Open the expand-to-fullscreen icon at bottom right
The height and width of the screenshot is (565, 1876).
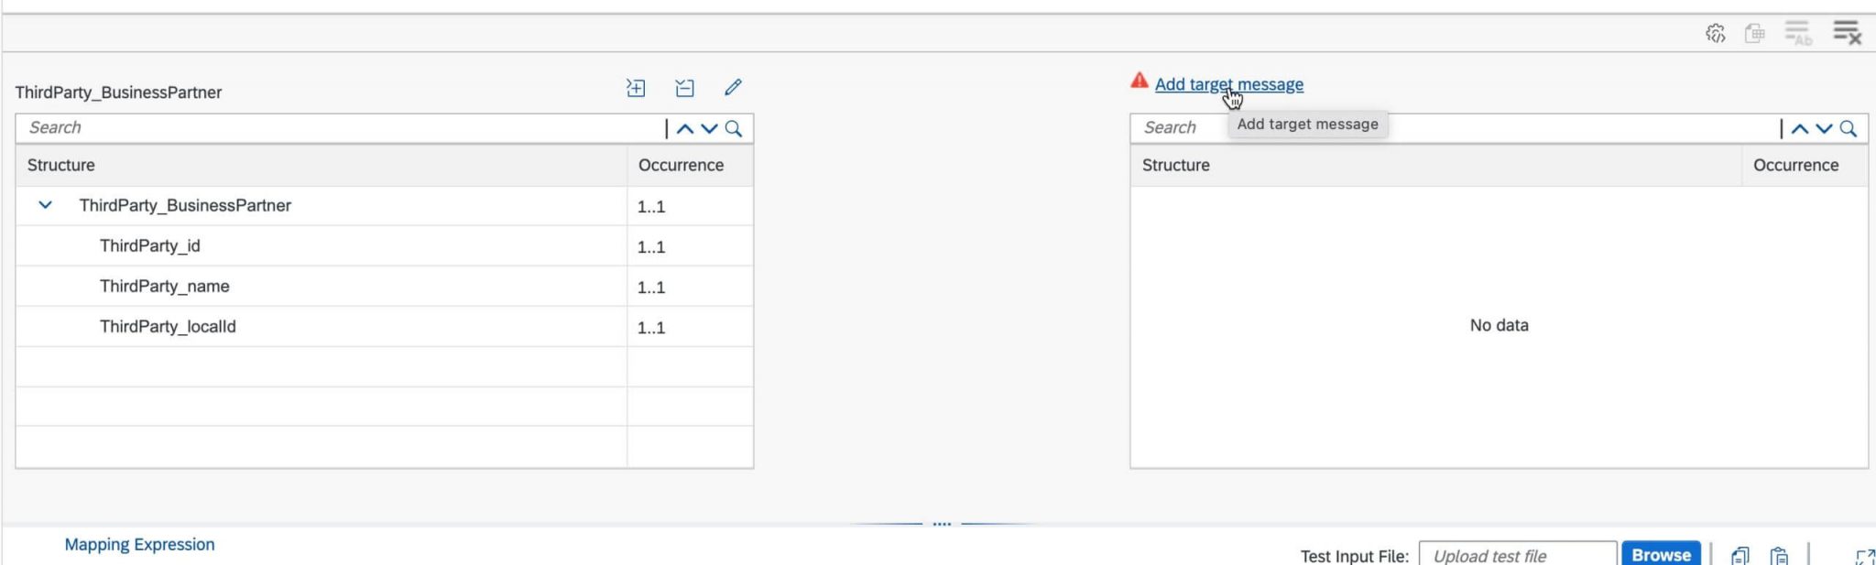click(x=1865, y=555)
